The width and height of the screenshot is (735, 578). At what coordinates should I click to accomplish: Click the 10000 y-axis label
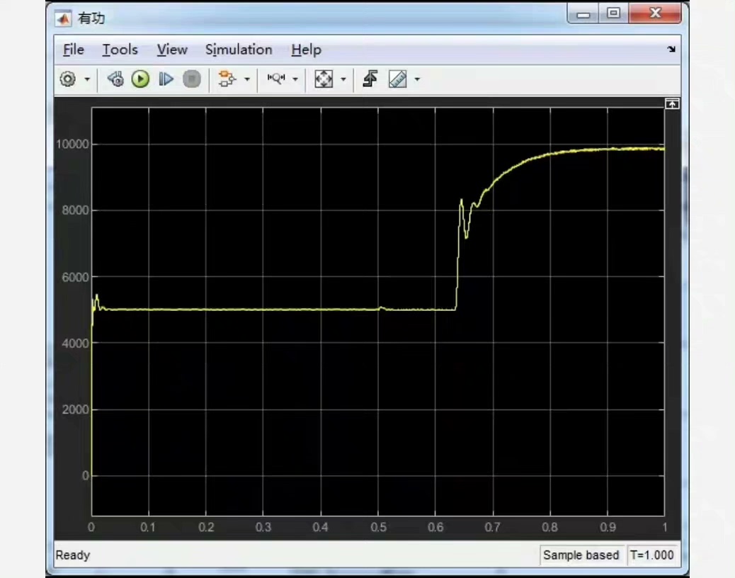point(72,144)
